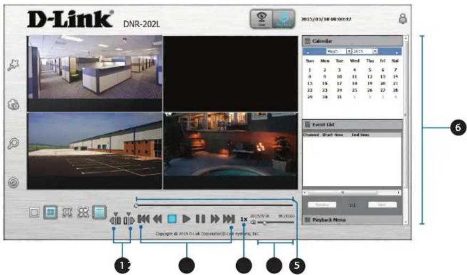Viewport: 467px width, 275px height.
Task: Stop the playback
Action: tap(172, 219)
